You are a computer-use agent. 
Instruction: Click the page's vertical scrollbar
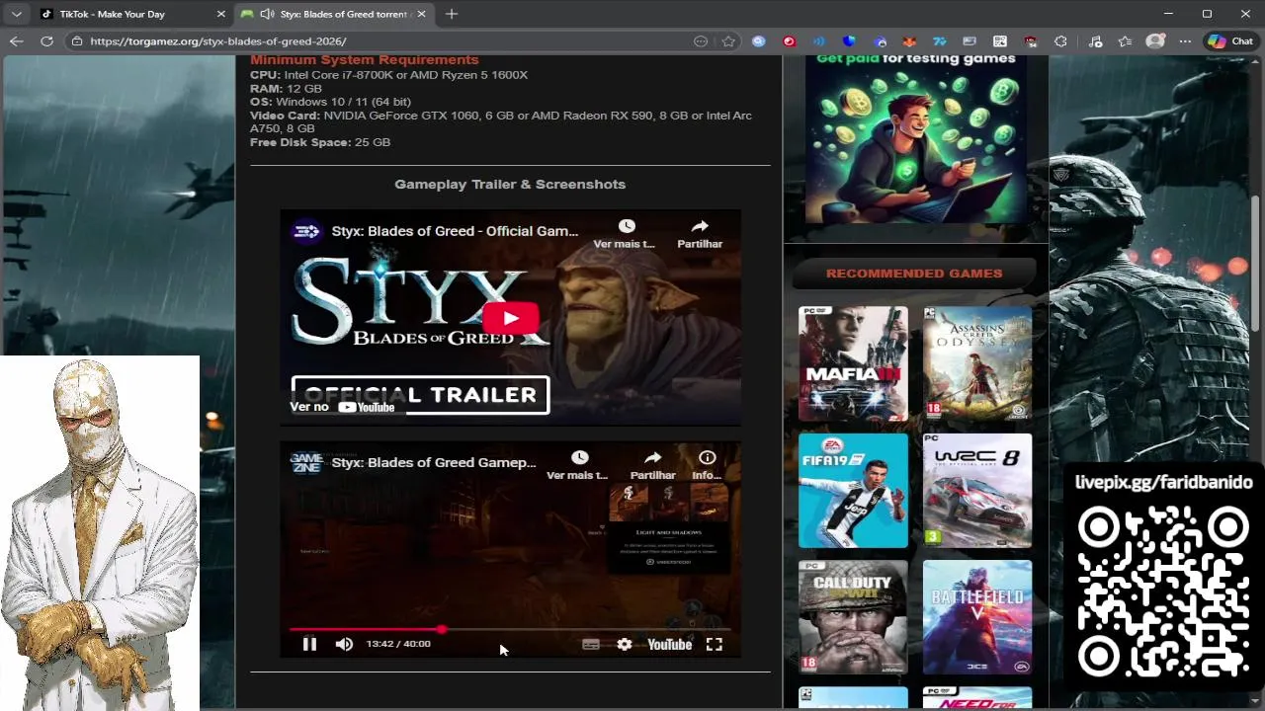pos(1257,262)
